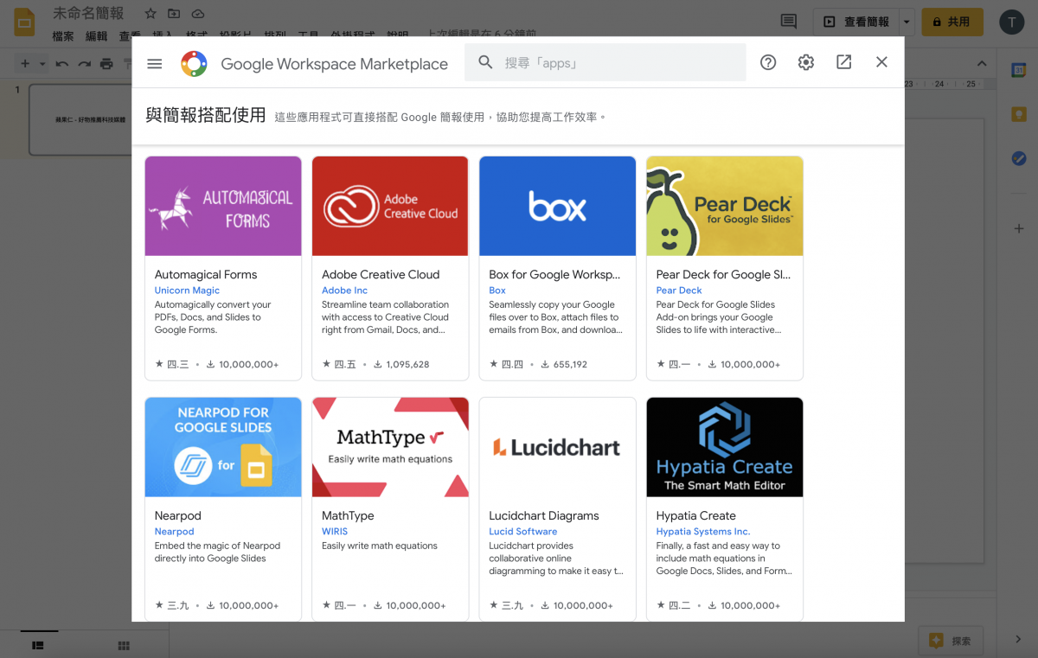Open the comment history icon
Viewport: 1038px width, 658px height.
click(x=789, y=22)
